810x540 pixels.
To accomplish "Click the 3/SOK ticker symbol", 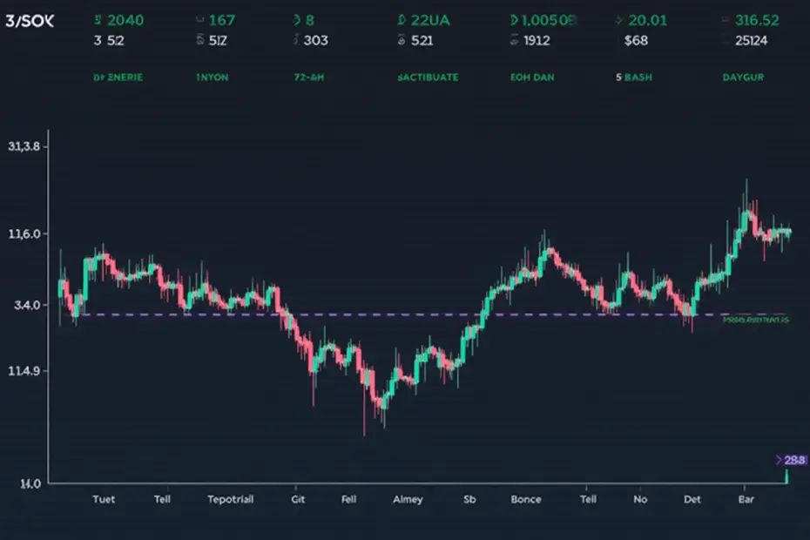I will (x=30, y=21).
